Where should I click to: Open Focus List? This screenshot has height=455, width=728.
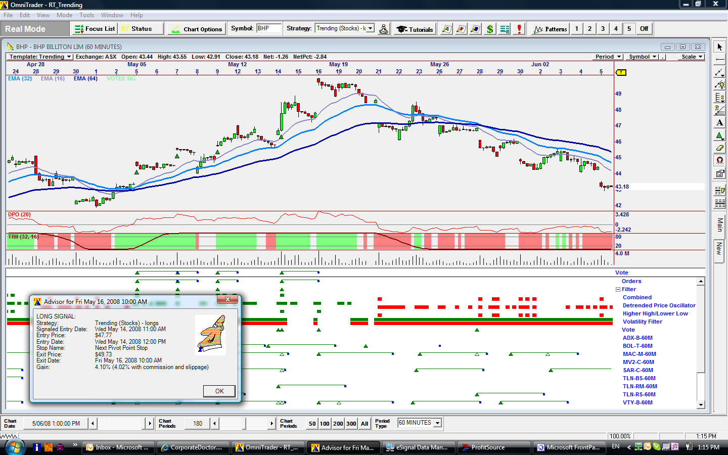point(95,29)
